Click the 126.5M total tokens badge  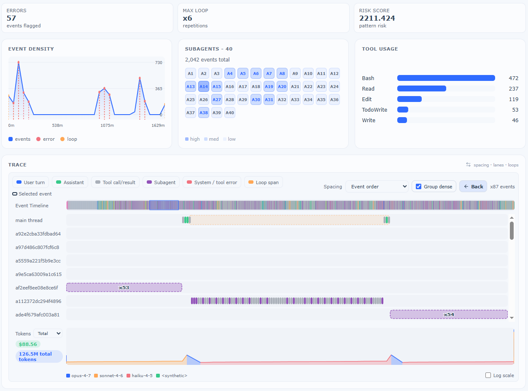pyautogui.click(x=39, y=356)
